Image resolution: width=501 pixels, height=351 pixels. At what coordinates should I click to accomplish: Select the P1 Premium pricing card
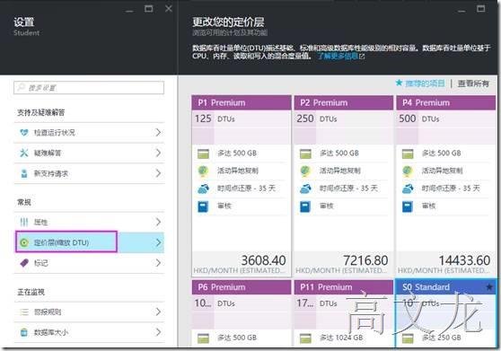242,185
